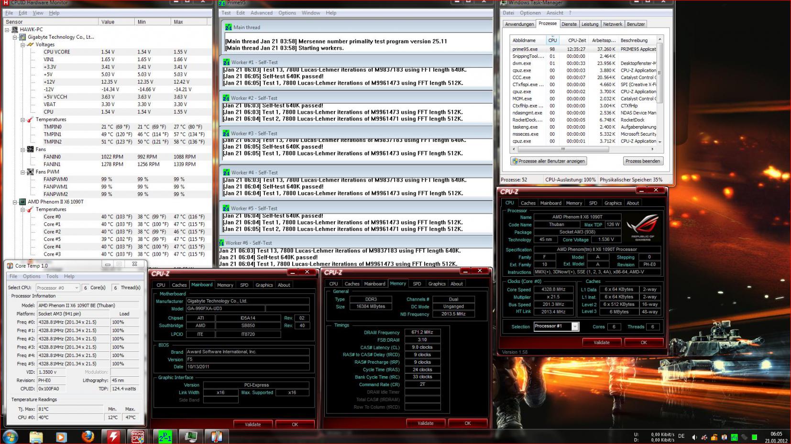Open the View menu in HWMonitor

tap(38, 13)
